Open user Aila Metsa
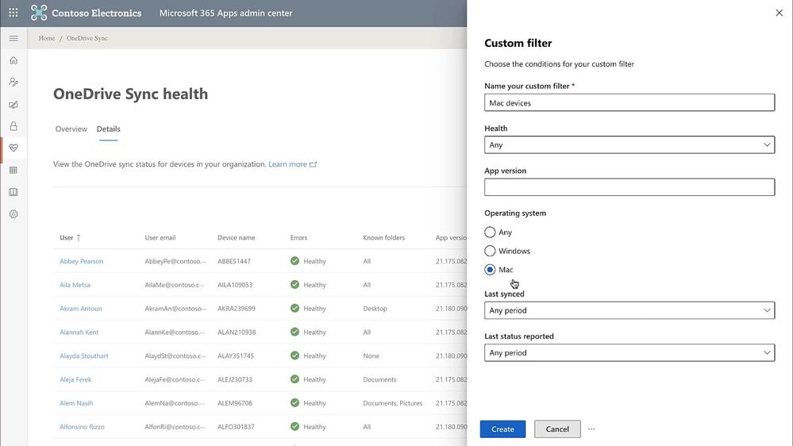Image resolution: width=793 pixels, height=446 pixels. click(75, 285)
